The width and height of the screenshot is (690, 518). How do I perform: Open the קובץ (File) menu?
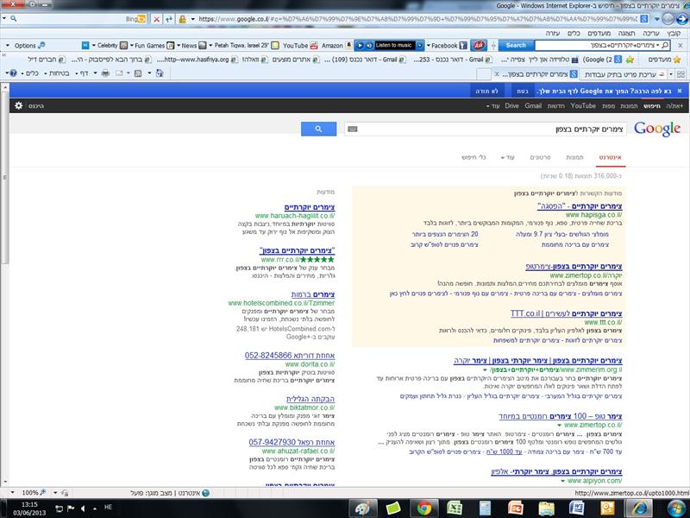click(x=674, y=33)
